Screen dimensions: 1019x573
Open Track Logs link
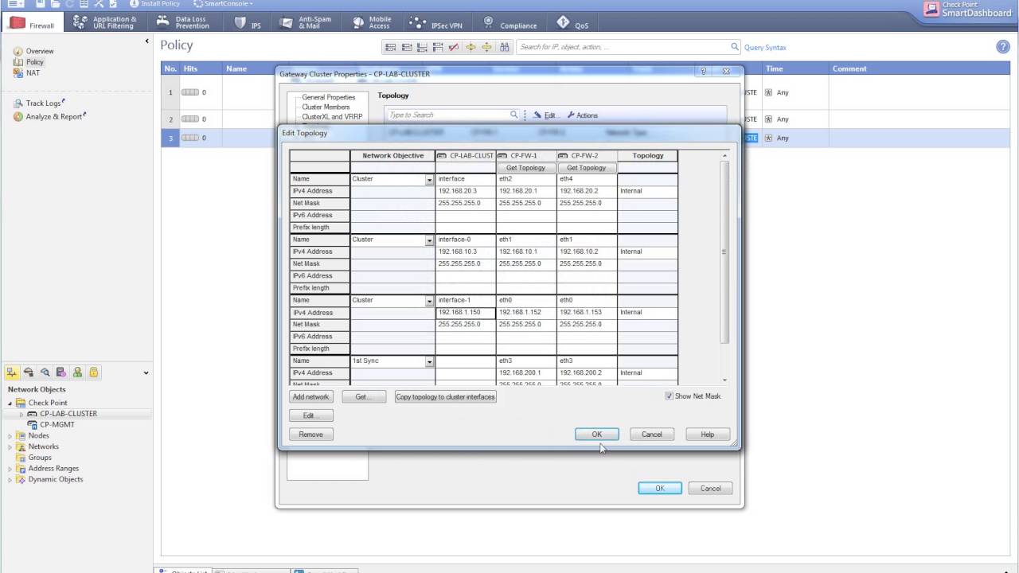pyautogui.click(x=40, y=103)
